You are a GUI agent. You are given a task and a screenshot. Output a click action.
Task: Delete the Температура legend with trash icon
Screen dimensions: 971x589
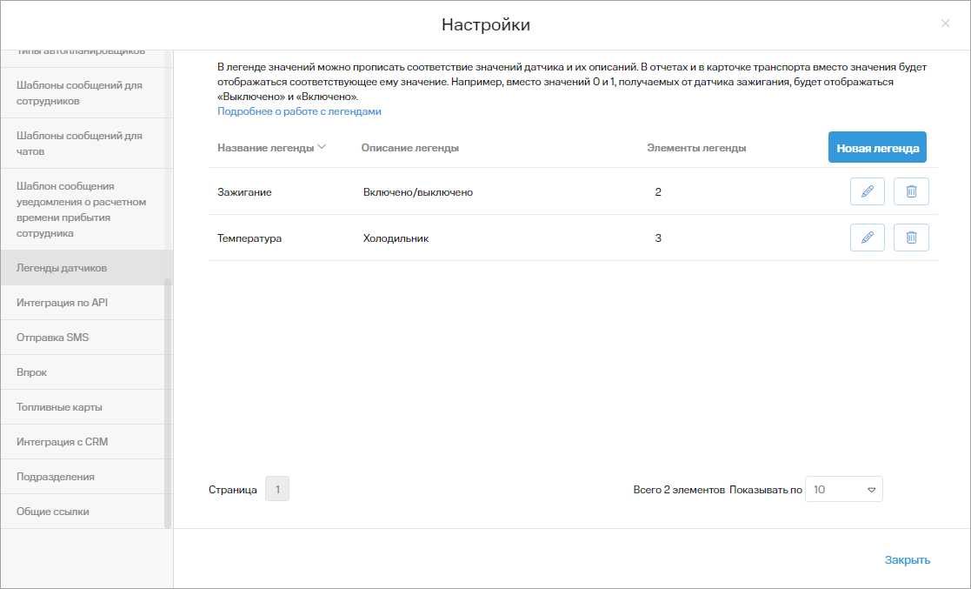911,238
